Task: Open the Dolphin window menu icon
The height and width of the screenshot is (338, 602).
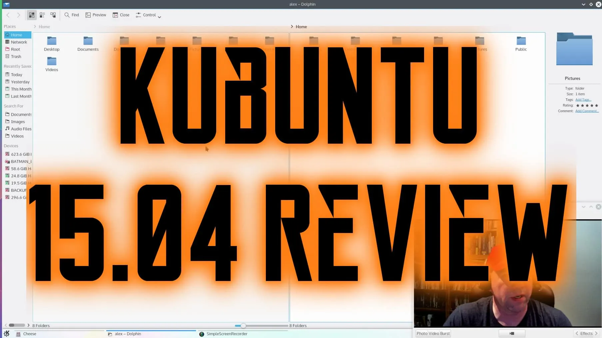Action: 7,4
